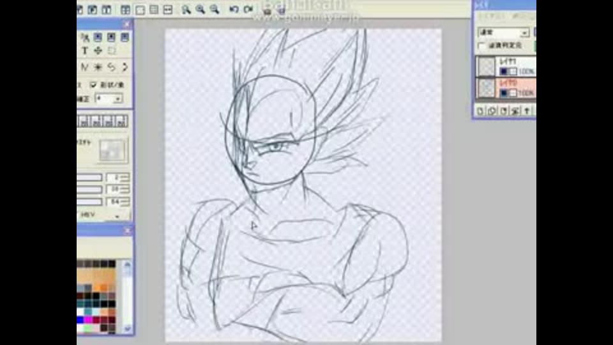Screen dimensions: 613x345
Task: Open the correction value dropdown in tool panel
Action: click(x=109, y=99)
